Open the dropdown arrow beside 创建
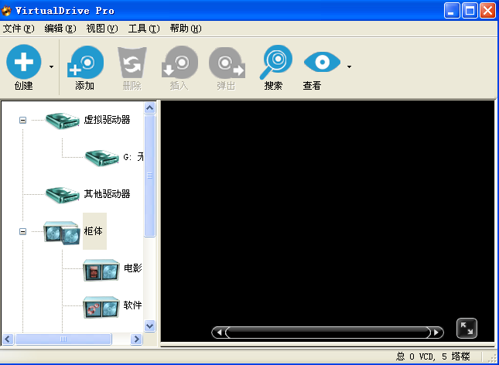 coord(52,67)
